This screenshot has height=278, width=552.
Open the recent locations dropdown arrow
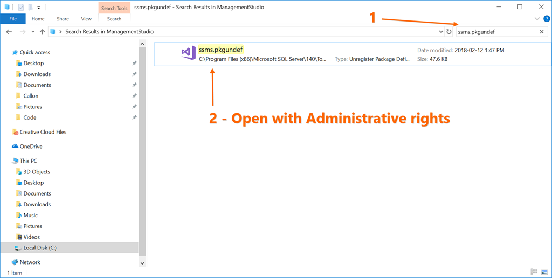(x=32, y=32)
